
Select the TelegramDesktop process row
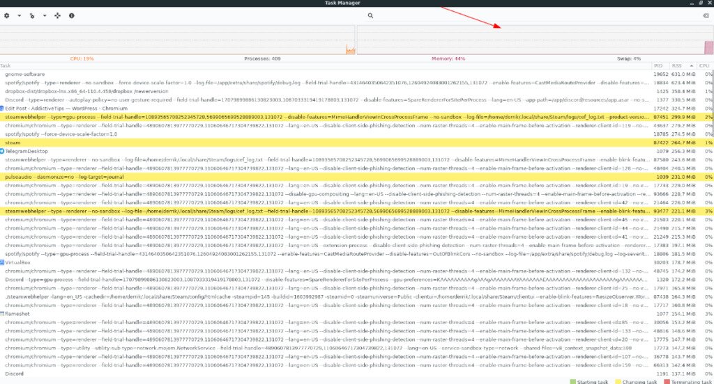pyautogui.click(x=357, y=152)
